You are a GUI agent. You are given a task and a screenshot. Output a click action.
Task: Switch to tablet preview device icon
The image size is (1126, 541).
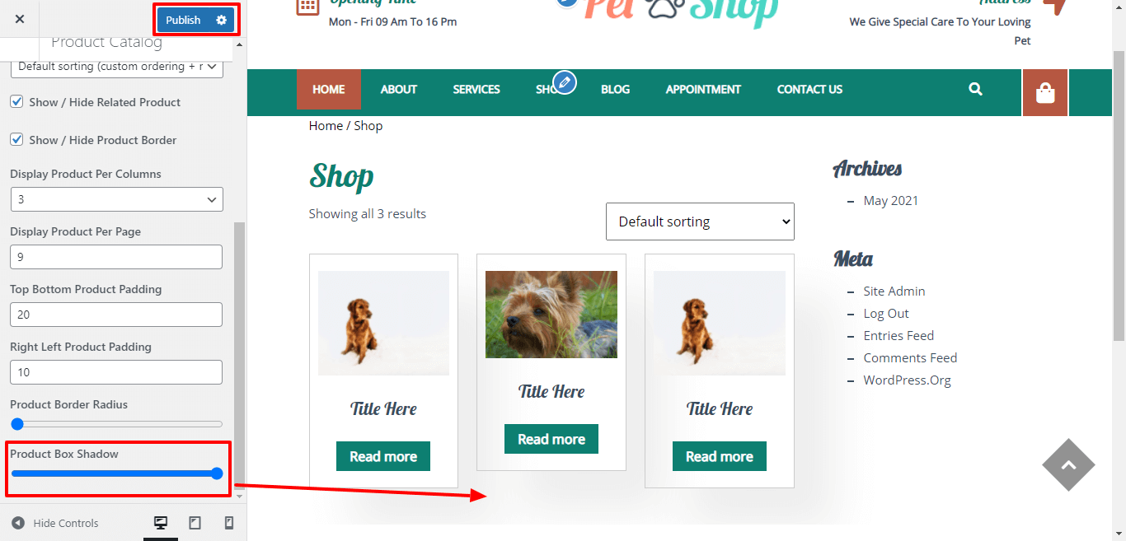195,523
